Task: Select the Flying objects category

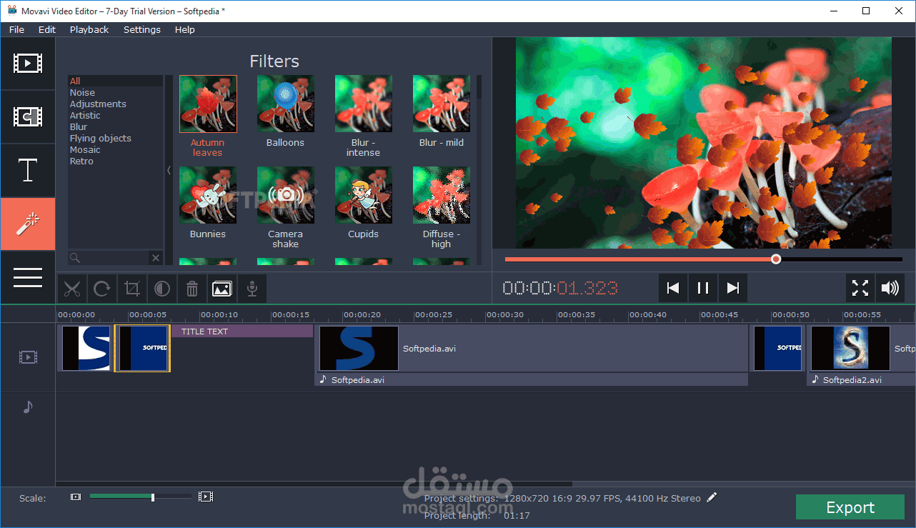Action: tap(116, 138)
